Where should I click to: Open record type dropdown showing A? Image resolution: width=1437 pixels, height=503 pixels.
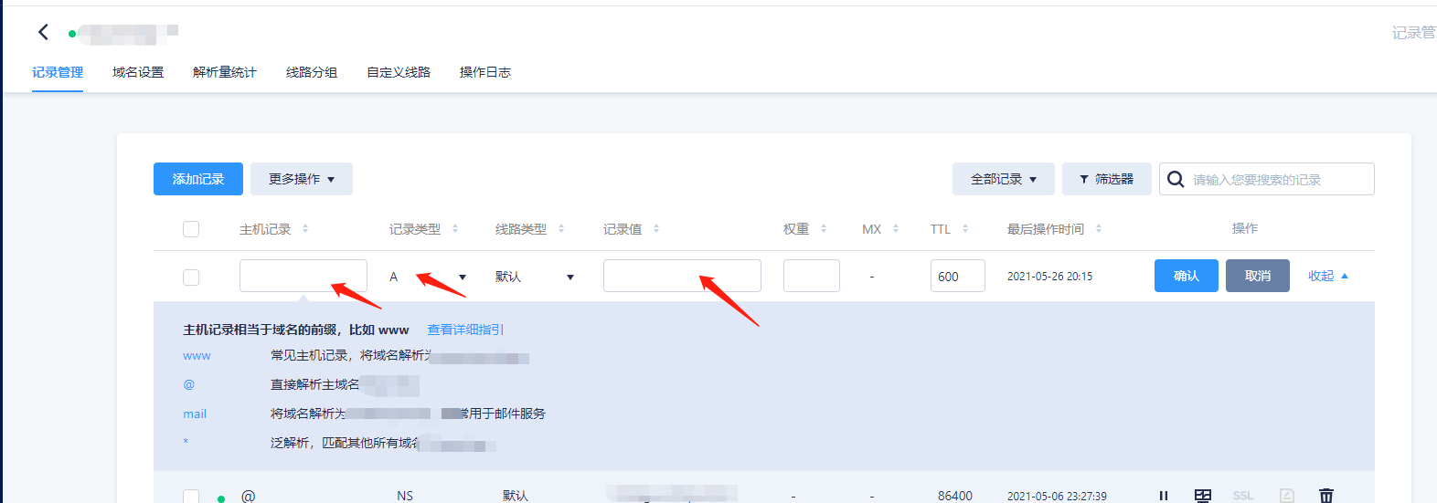click(428, 277)
